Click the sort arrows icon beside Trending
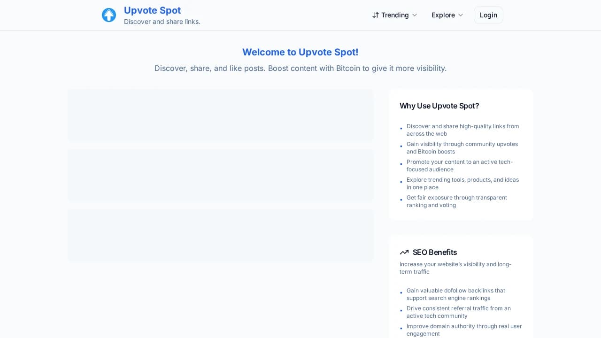601x338 pixels. pyautogui.click(x=376, y=15)
